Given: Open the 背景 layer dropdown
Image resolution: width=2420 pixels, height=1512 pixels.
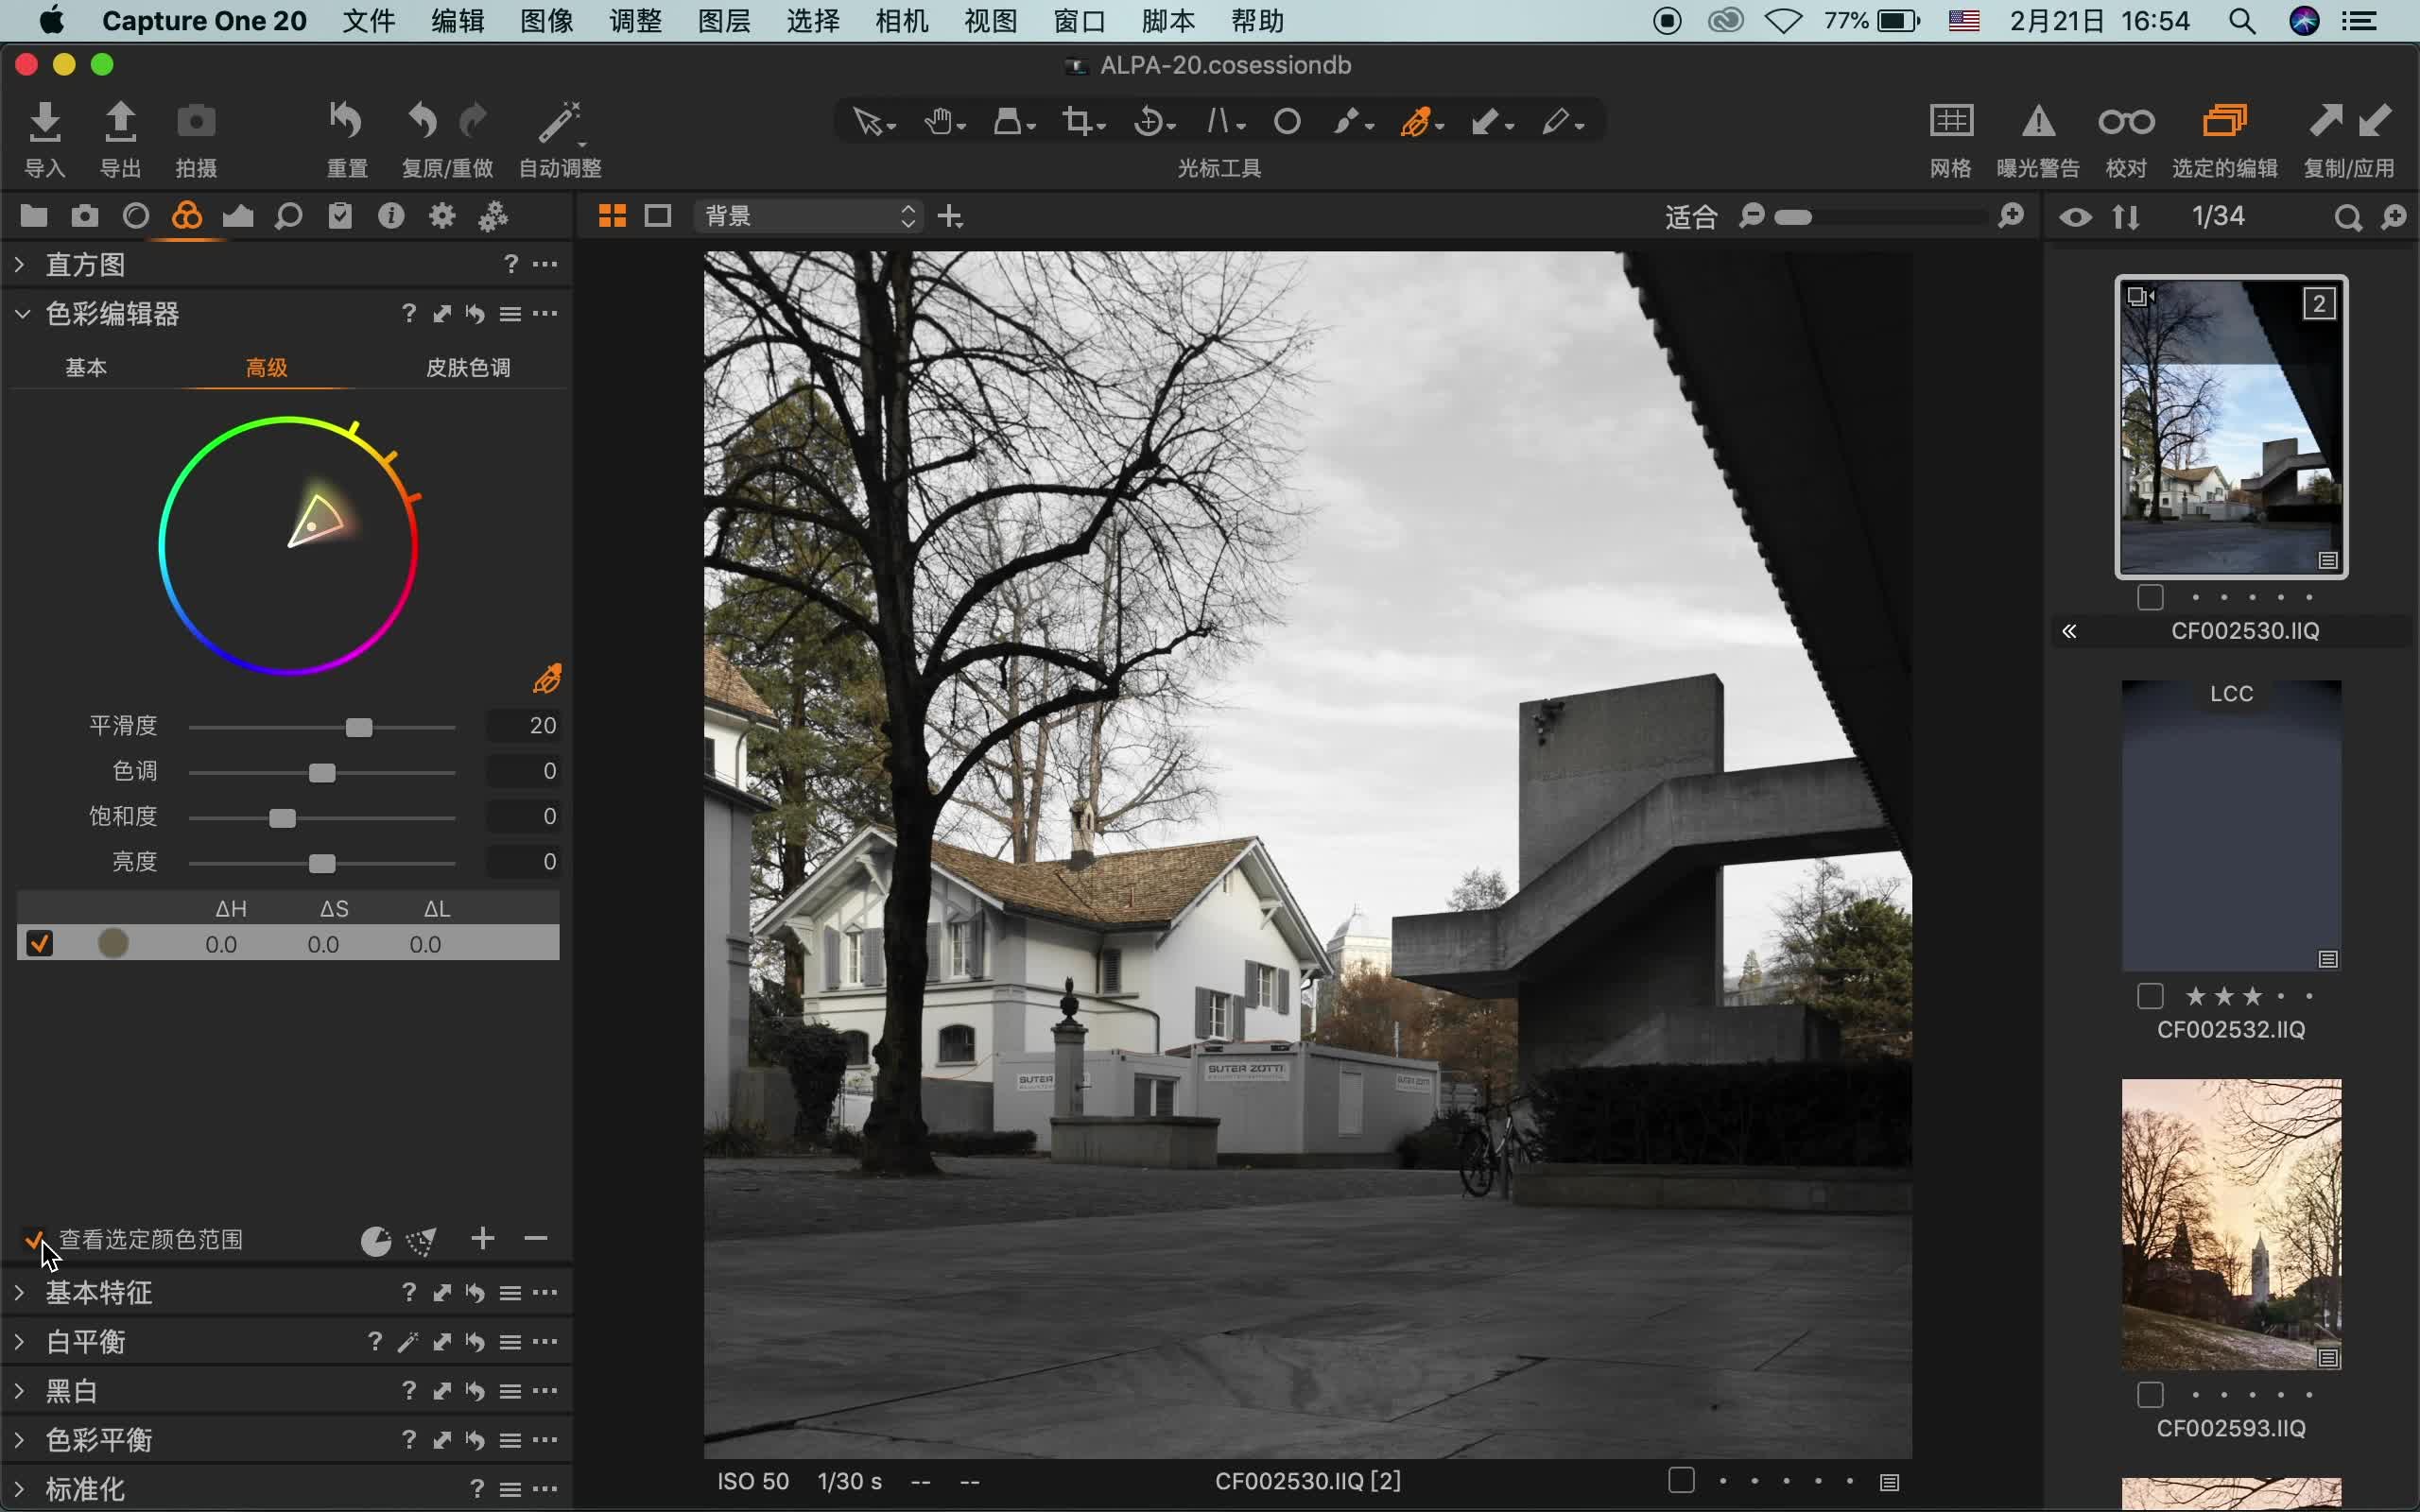Looking at the screenshot, I should pos(808,216).
